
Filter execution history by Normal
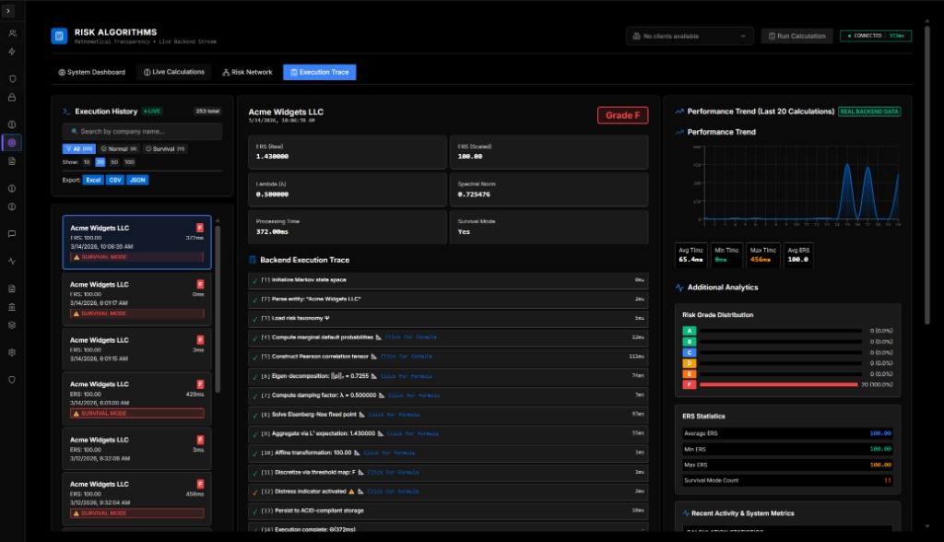click(120, 147)
